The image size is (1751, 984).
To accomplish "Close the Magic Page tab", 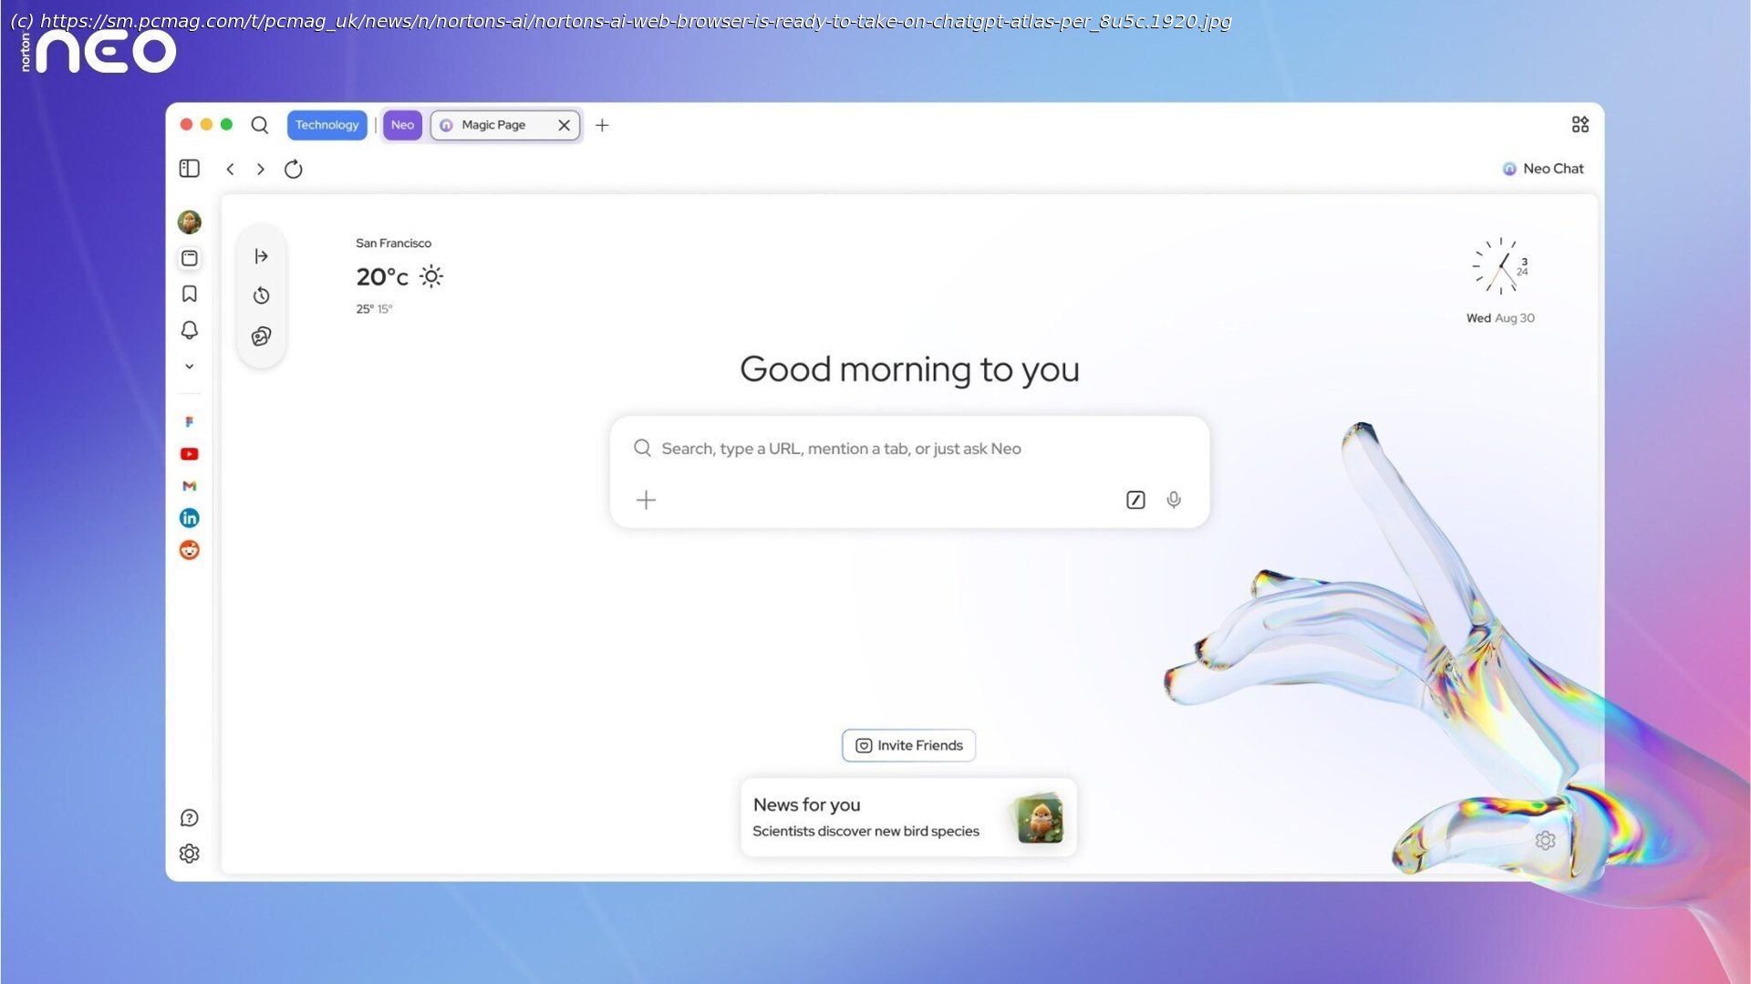I will (564, 126).
